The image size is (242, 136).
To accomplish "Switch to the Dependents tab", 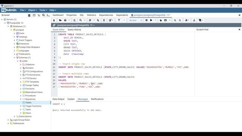I will pos(122,15).
